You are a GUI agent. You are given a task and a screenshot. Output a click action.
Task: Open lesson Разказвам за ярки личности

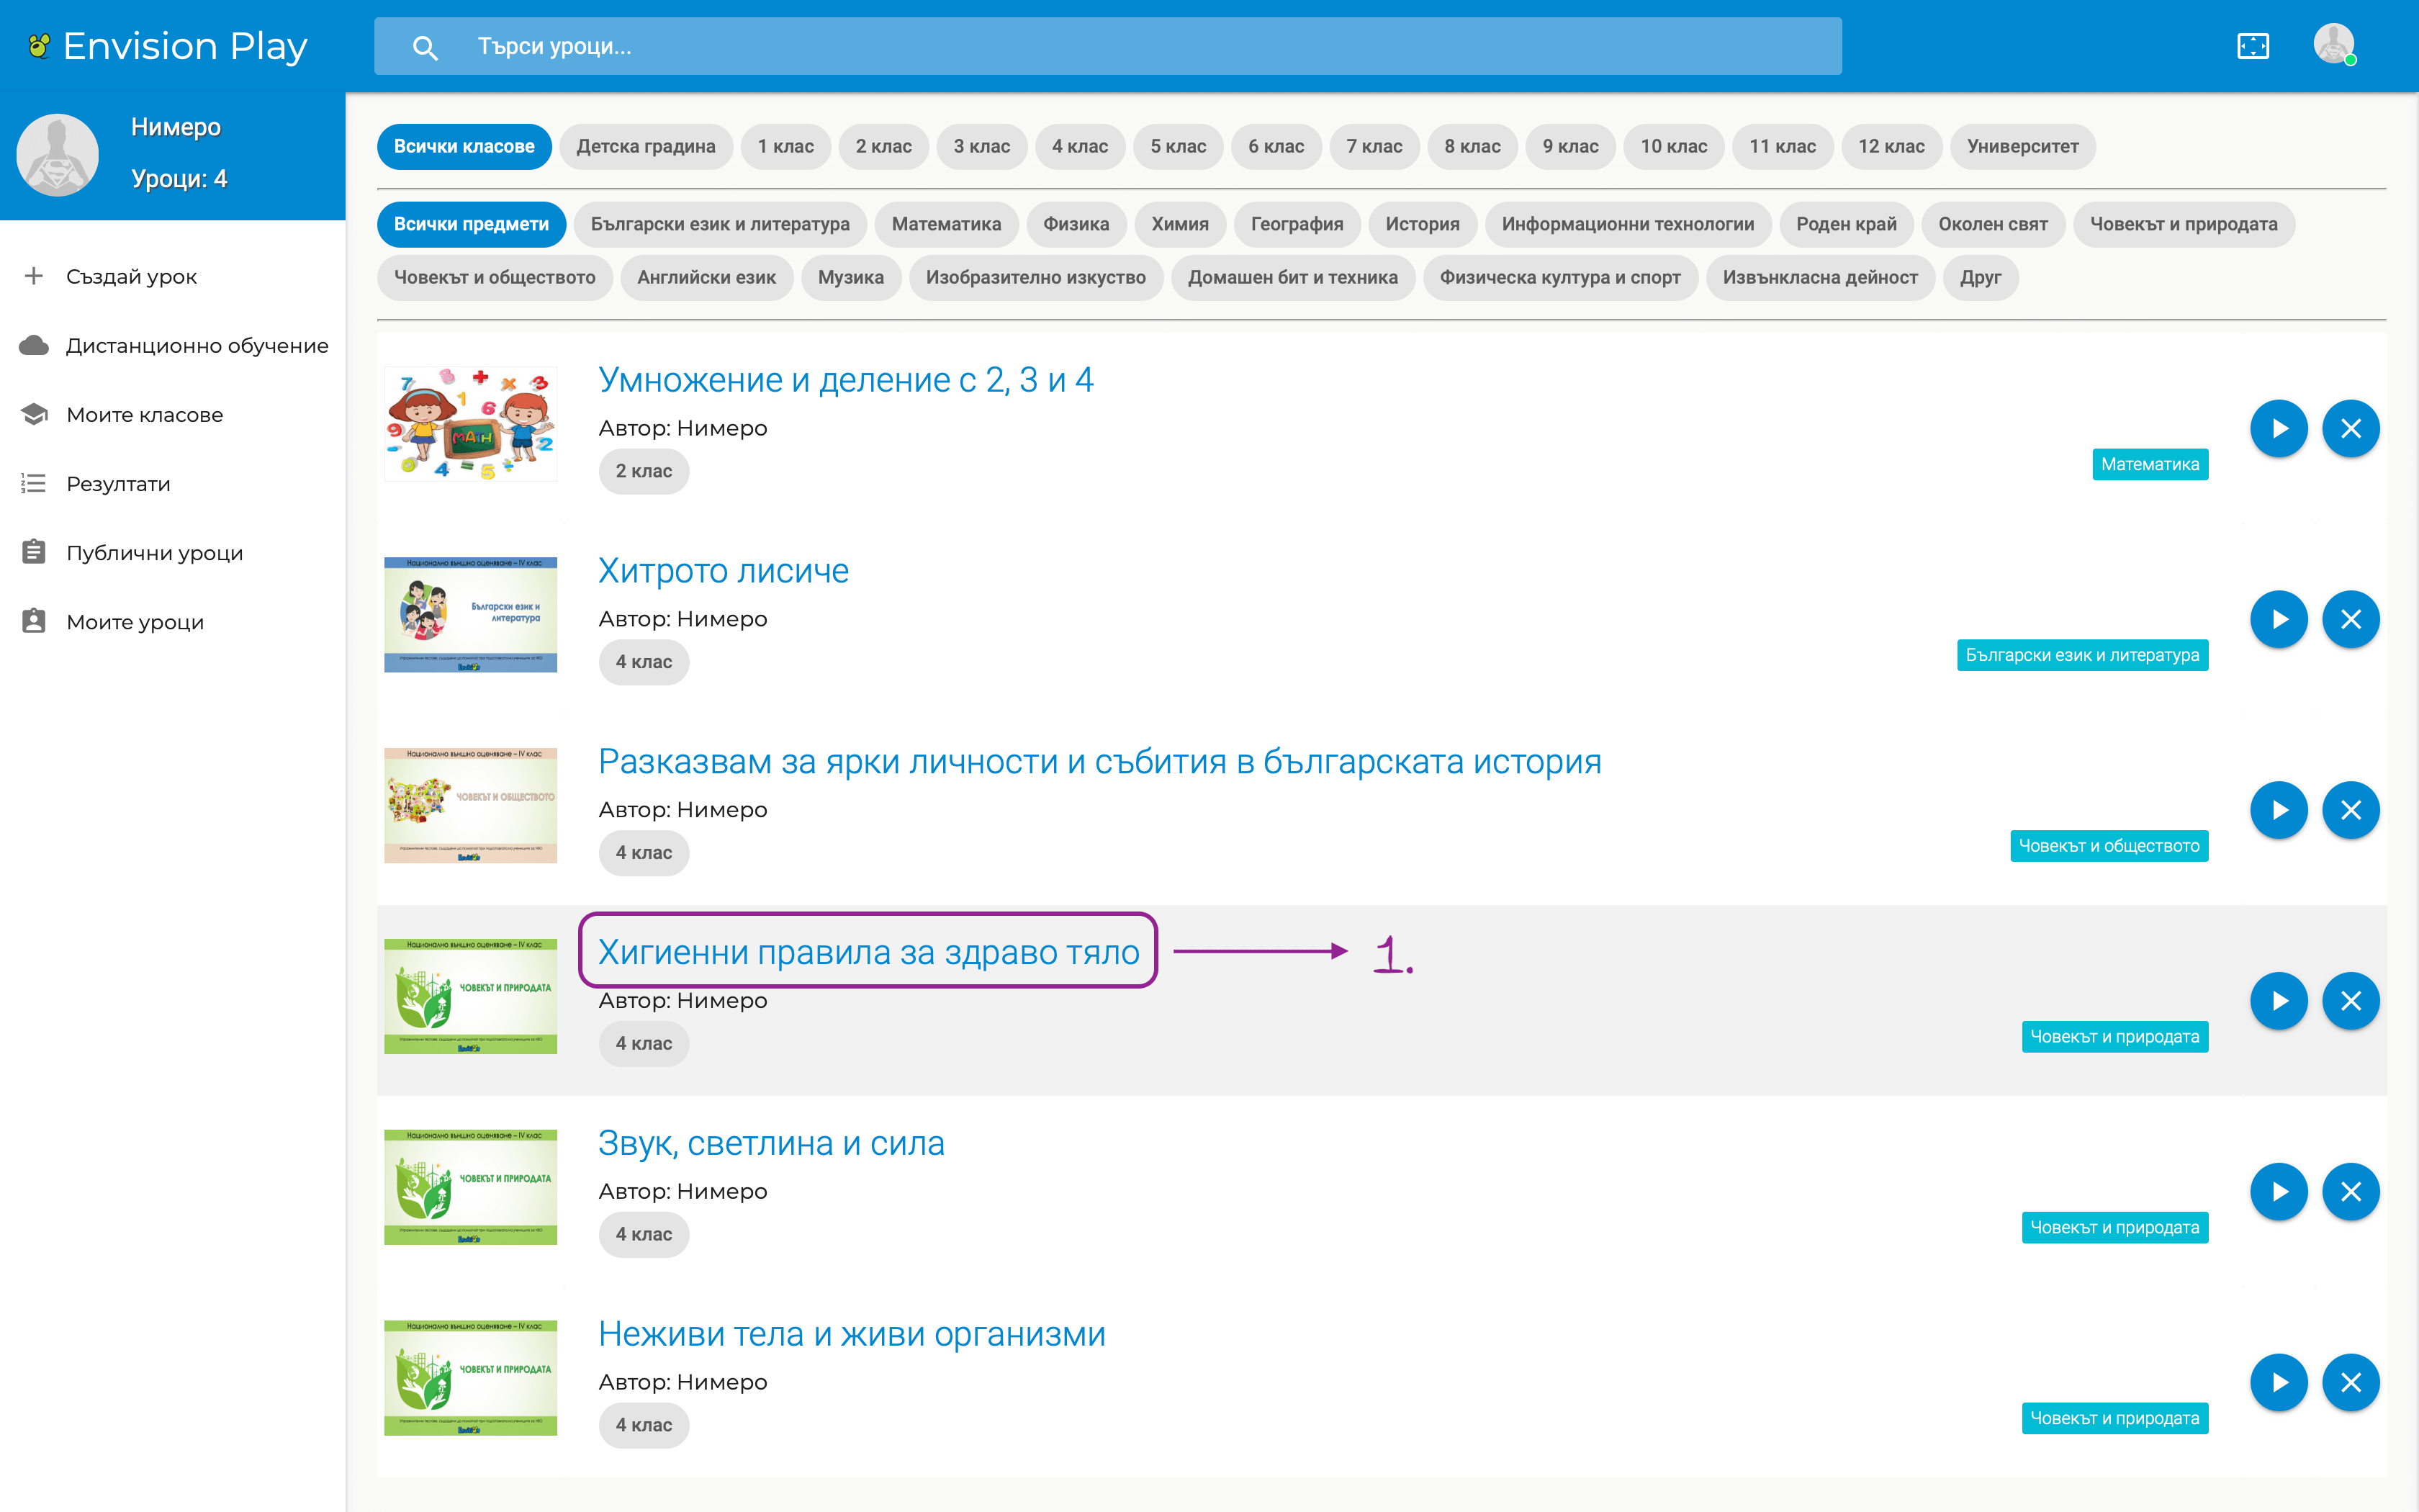(1099, 761)
